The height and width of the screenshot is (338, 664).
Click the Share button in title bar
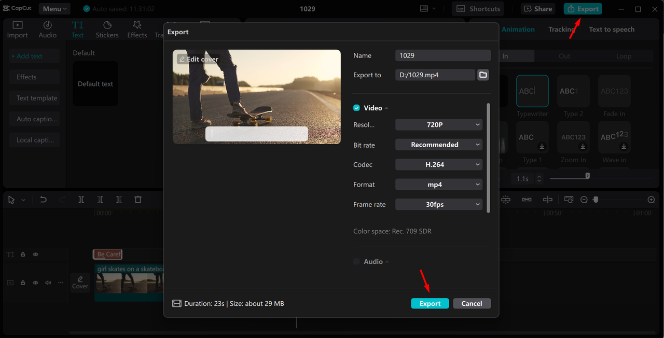pos(537,9)
